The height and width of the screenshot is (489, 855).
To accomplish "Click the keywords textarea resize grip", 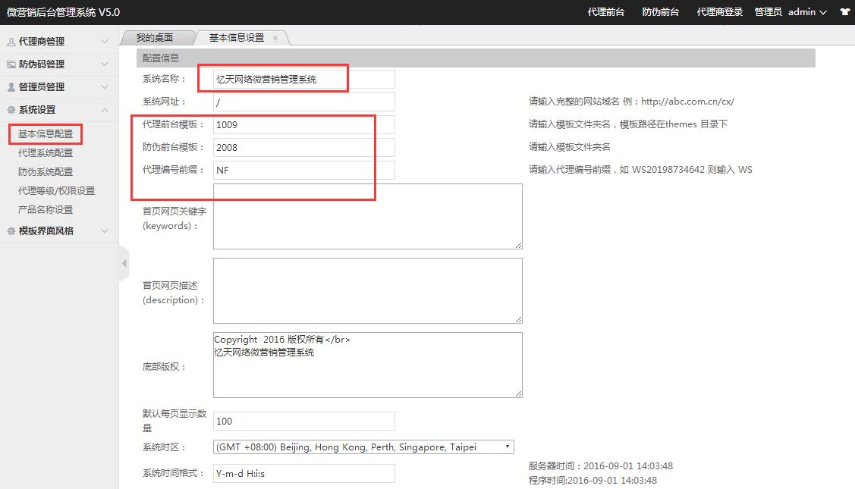I will (519, 246).
